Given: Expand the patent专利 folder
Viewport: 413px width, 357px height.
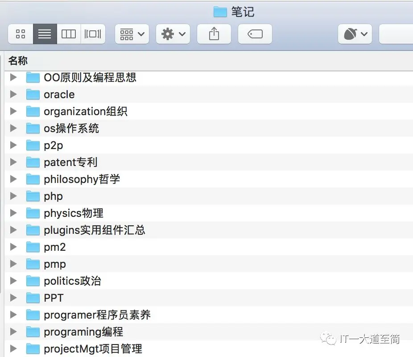Looking at the screenshot, I should [13, 162].
